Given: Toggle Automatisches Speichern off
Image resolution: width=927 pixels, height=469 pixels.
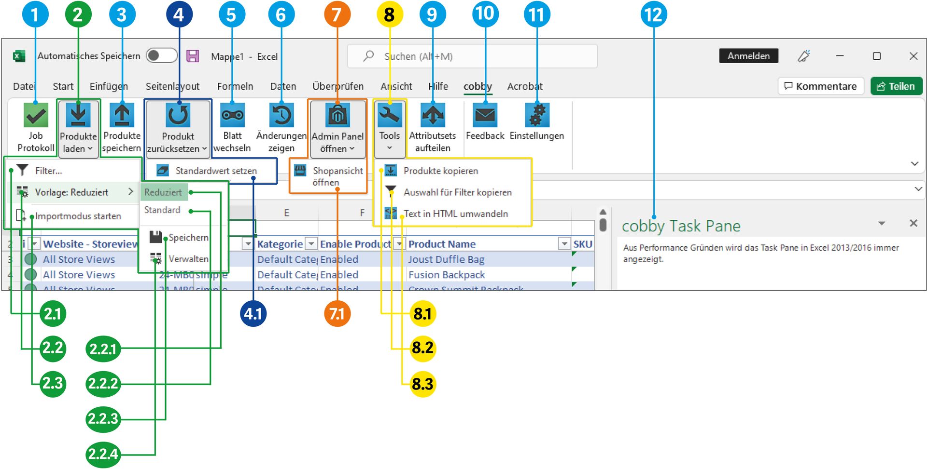Looking at the screenshot, I should click(162, 56).
